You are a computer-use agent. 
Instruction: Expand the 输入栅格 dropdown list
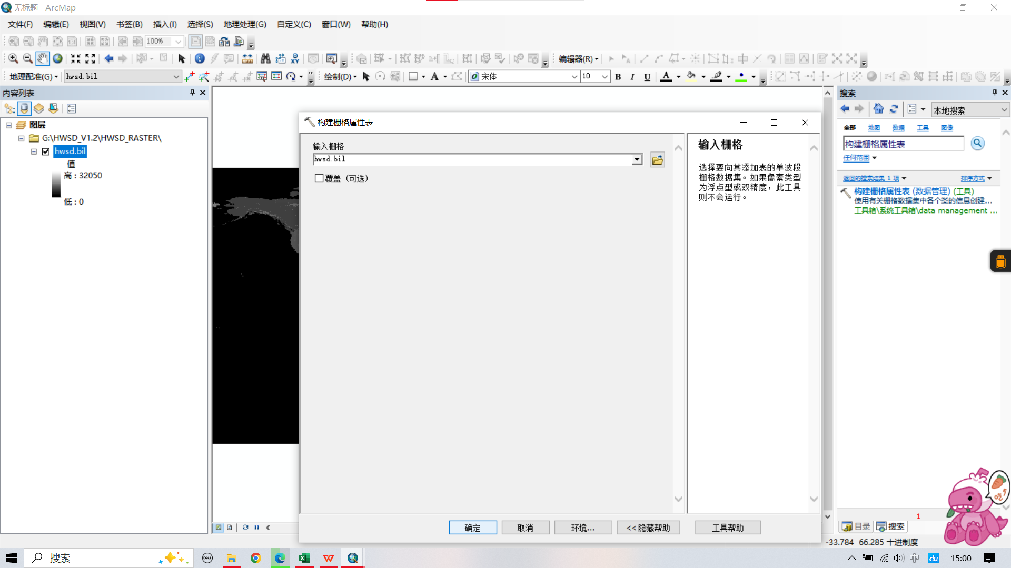[x=637, y=159]
